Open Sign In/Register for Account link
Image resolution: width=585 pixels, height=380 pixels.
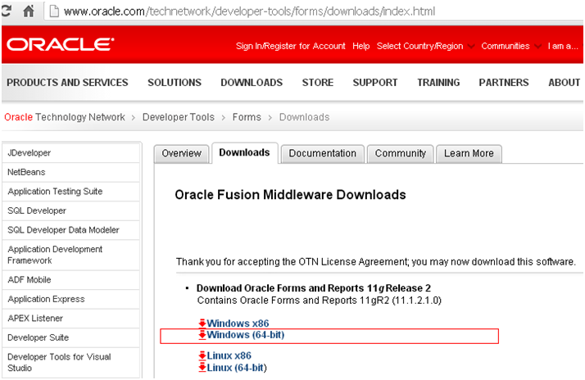(291, 46)
